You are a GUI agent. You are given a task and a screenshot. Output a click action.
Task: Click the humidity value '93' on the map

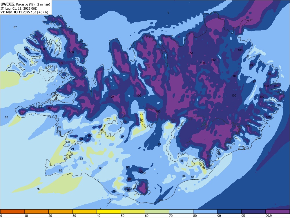pos(115,191)
